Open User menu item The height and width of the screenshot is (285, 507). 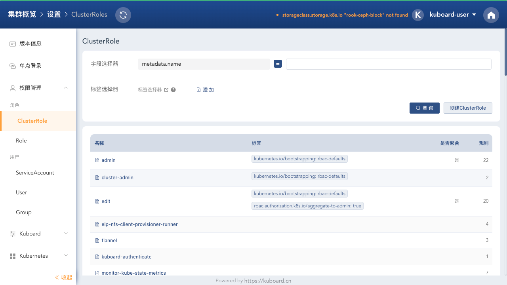[38, 193]
